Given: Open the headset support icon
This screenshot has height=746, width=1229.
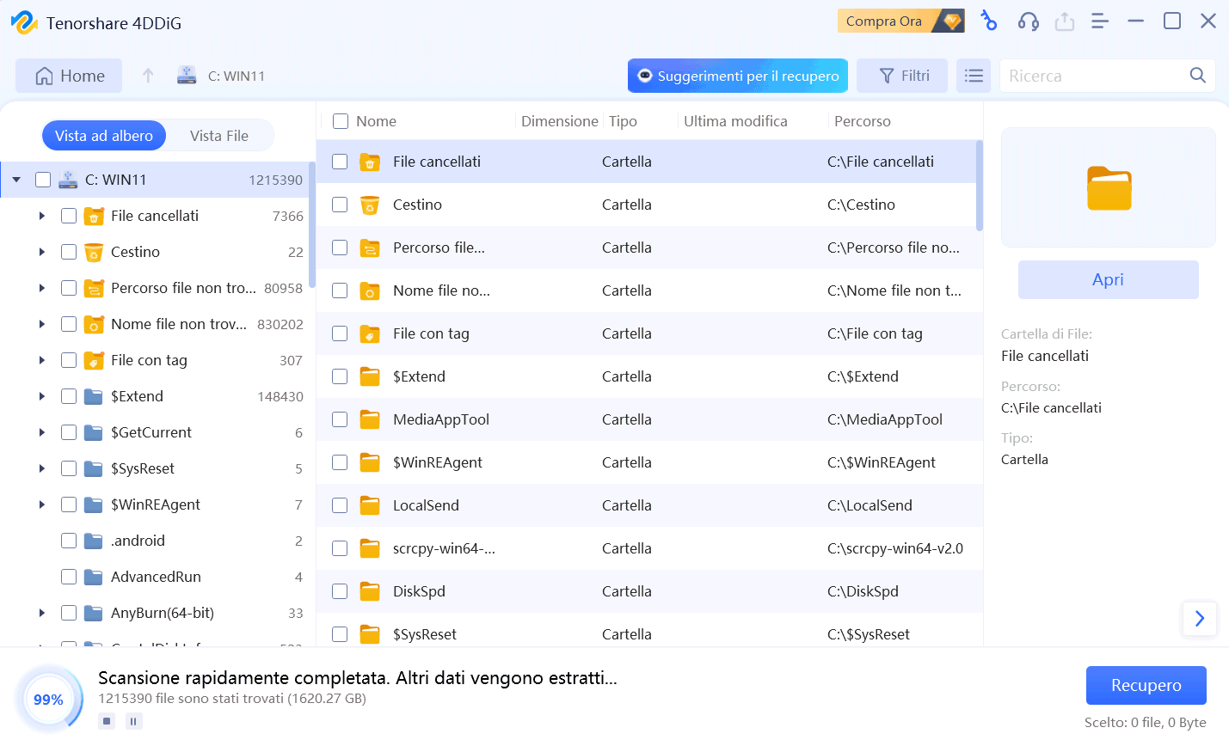Looking at the screenshot, I should click(1028, 21).
